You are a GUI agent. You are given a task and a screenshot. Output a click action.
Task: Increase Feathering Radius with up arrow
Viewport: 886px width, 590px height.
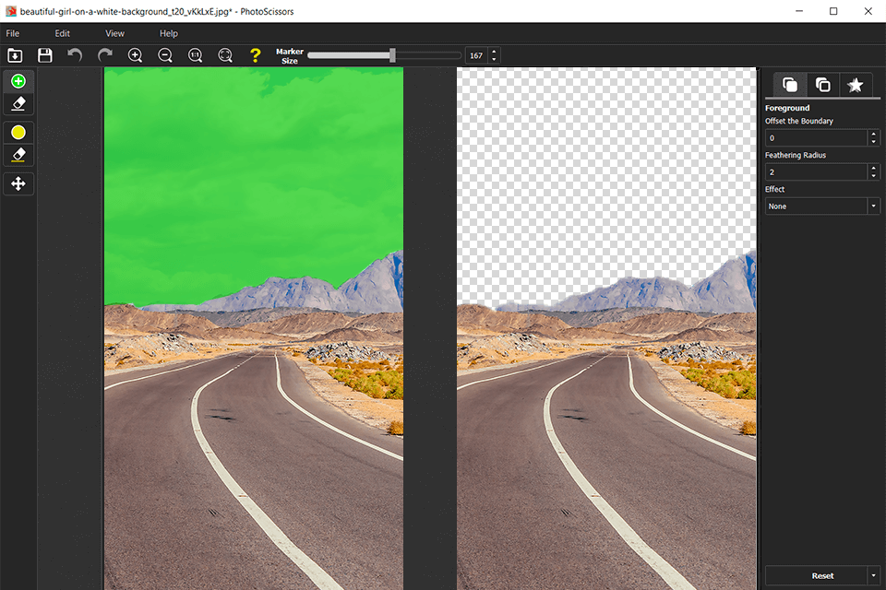tap(874, 168)
